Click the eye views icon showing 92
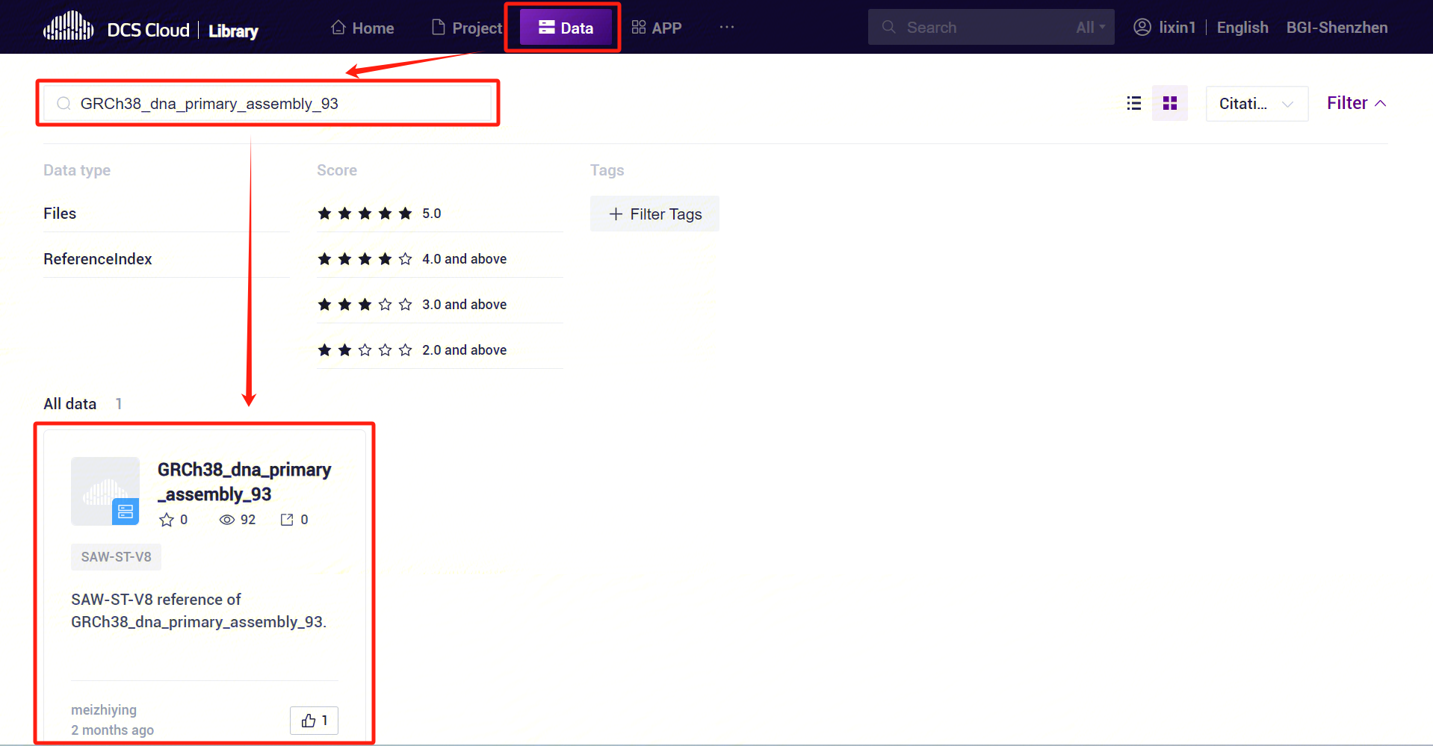Image resolution: width=1433 pixels, height=746 pixels. tap(227, 520)
